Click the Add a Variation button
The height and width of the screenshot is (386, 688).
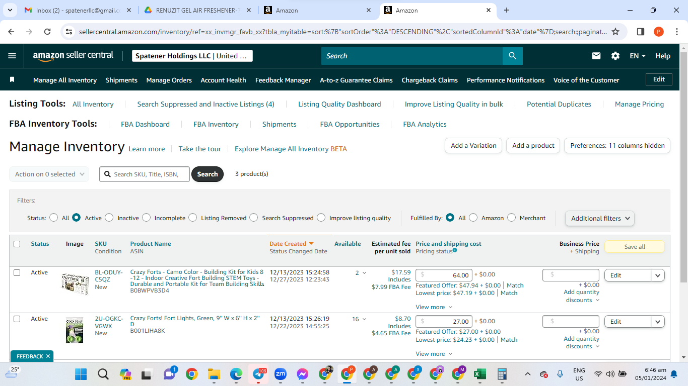[x=473, y=145]
